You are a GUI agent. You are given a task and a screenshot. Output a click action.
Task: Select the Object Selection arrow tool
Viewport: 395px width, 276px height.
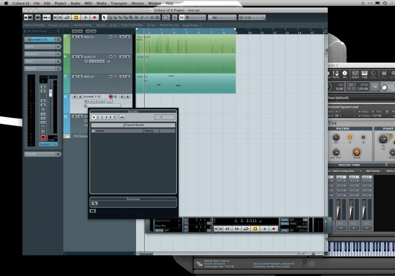[x=104, y=17]
